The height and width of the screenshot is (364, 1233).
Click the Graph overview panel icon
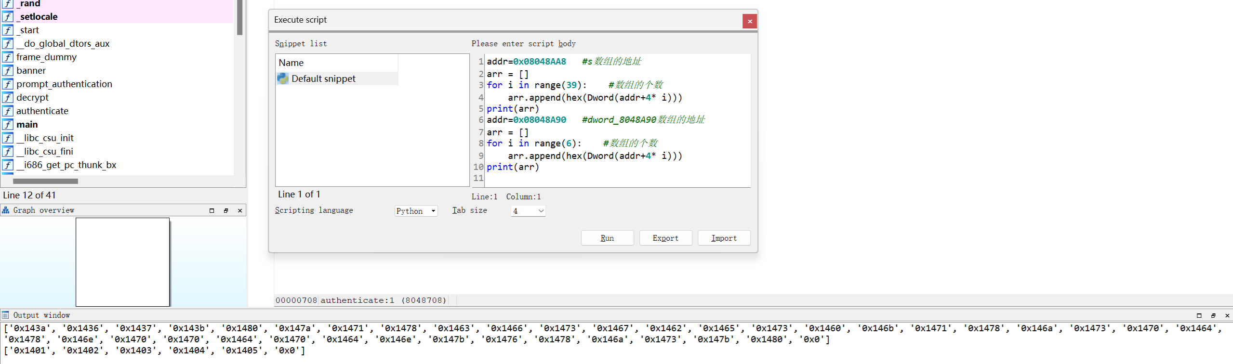pyautogui.click(x=6, y=210)
